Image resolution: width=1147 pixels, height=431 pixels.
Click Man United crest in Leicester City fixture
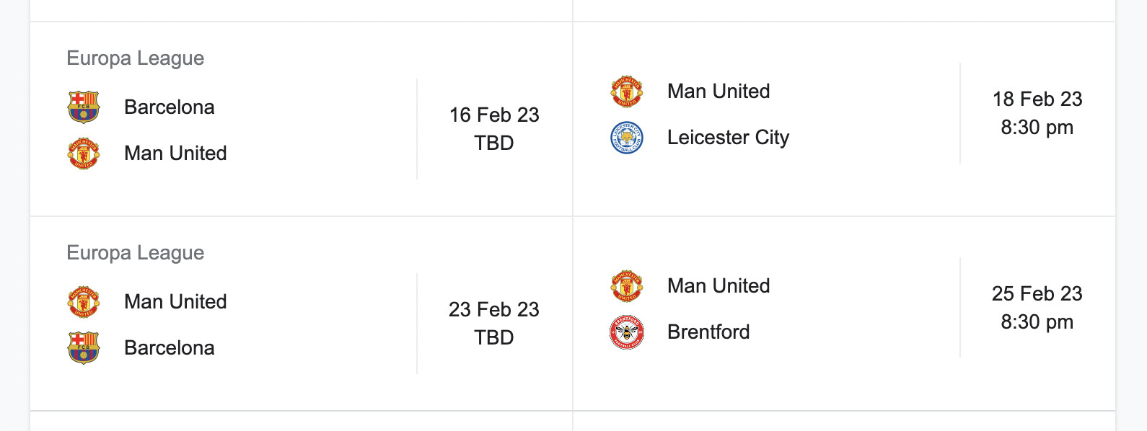tap(627, 92)
